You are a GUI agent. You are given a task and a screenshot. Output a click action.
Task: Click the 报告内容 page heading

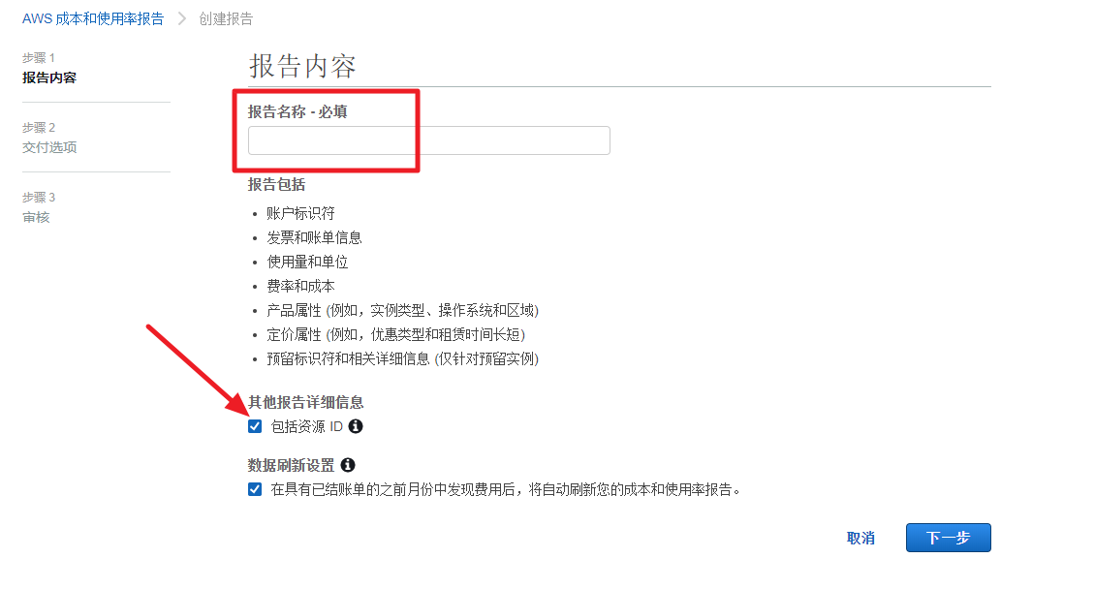[302, 66]
